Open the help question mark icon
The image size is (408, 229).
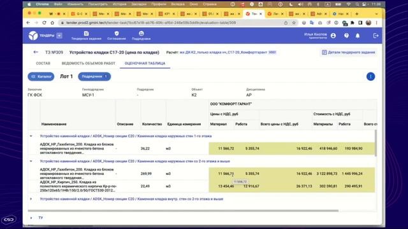pos(346,36)
